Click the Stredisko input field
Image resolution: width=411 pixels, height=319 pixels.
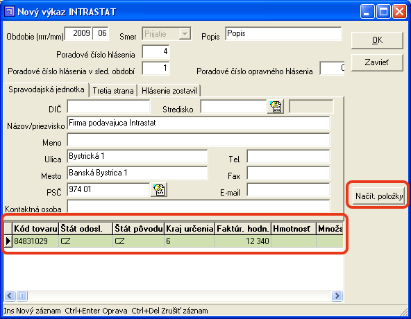[x=233, y=106]
